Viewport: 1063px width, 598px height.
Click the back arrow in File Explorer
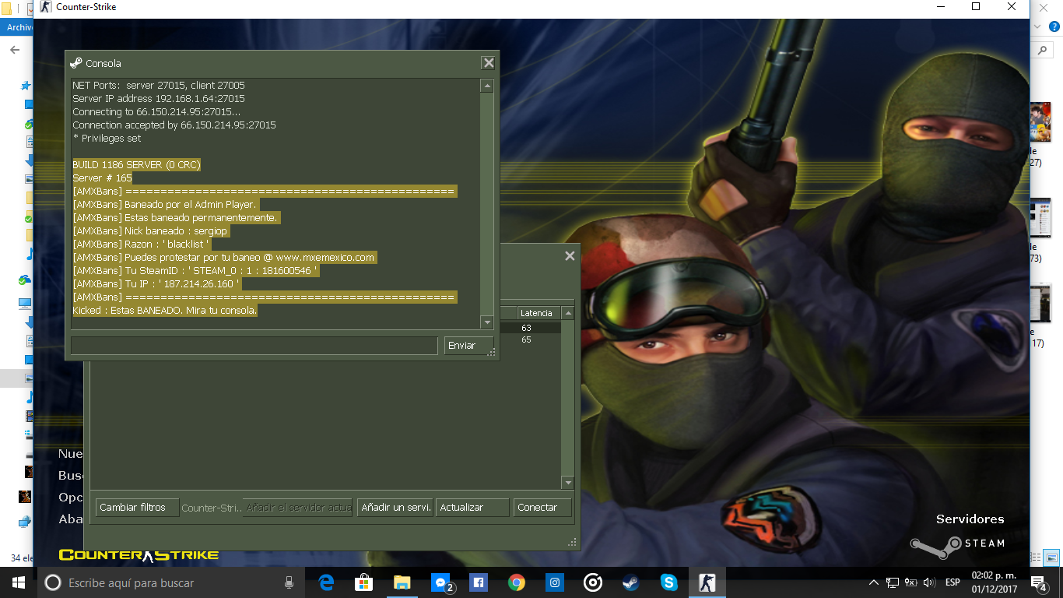[x=14, y=50]
